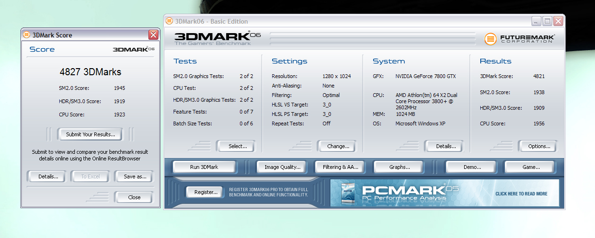Image resolution: width=595 pixels, height=238 pixels.
Task: Close the 3DMark06 main window
Action: click(558, 21)
